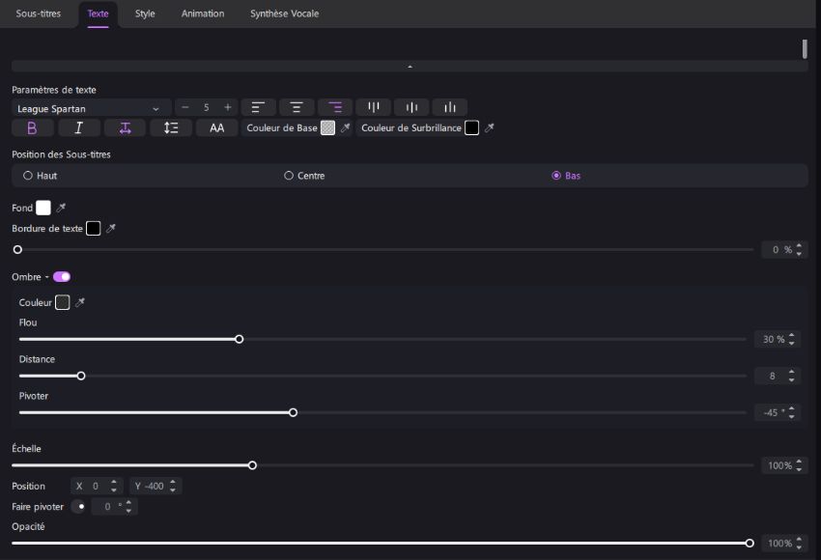Image resolution: width=821 pixels, height=560 pixels.
Task: Select the Centre subtitle position
Action: [289, 176]
